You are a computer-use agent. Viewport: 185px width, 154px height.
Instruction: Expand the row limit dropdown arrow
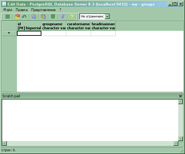[107, 17]
